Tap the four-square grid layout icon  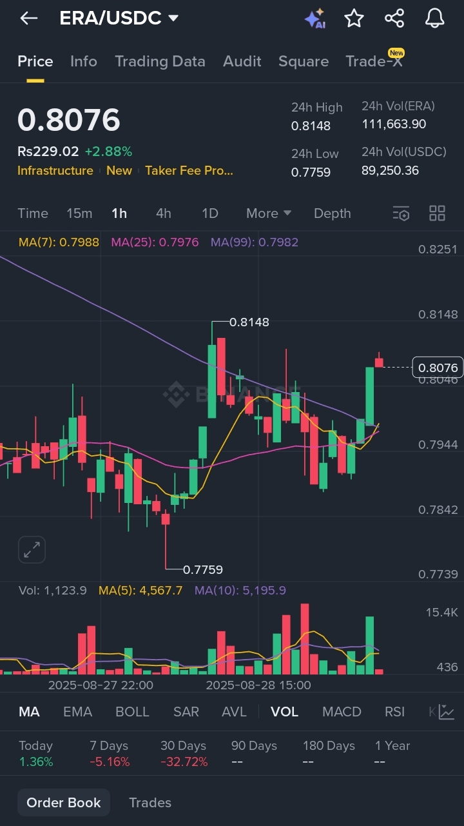click(437, 213)
